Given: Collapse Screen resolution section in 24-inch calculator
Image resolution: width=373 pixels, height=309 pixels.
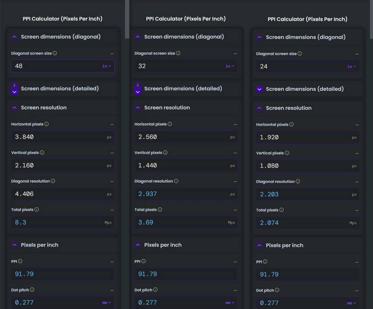Looking at the screenshot, I should click(259, 108).
